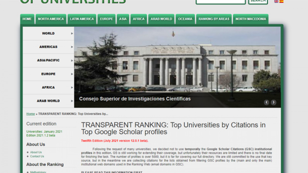
Task: Click the SEARCH button
Action: (258, 2)
